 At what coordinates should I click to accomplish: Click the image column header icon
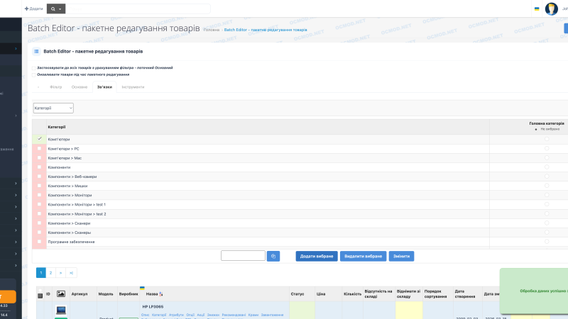[61, 293]
